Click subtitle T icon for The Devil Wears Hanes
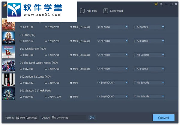Viewport: 180px width, 125px height. pyautogui.click(x=135, y=69)
